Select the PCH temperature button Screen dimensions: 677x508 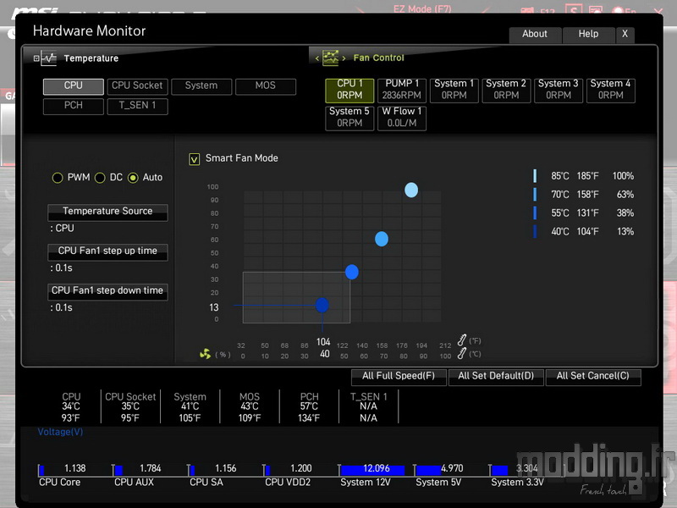74,106
